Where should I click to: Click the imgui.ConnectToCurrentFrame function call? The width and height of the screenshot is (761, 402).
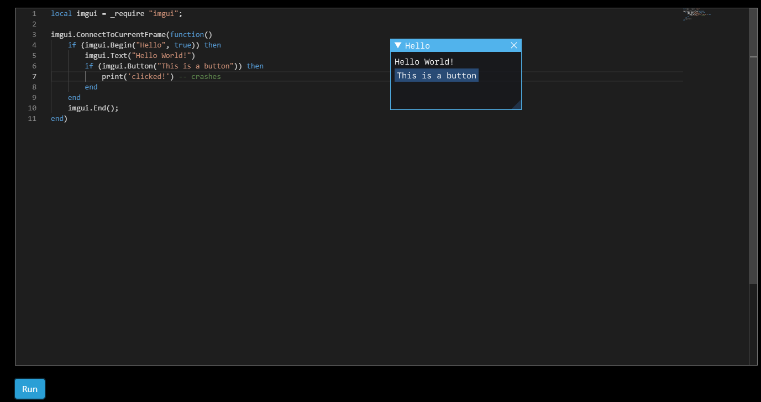pyautogui.click(x=111, y=34)
